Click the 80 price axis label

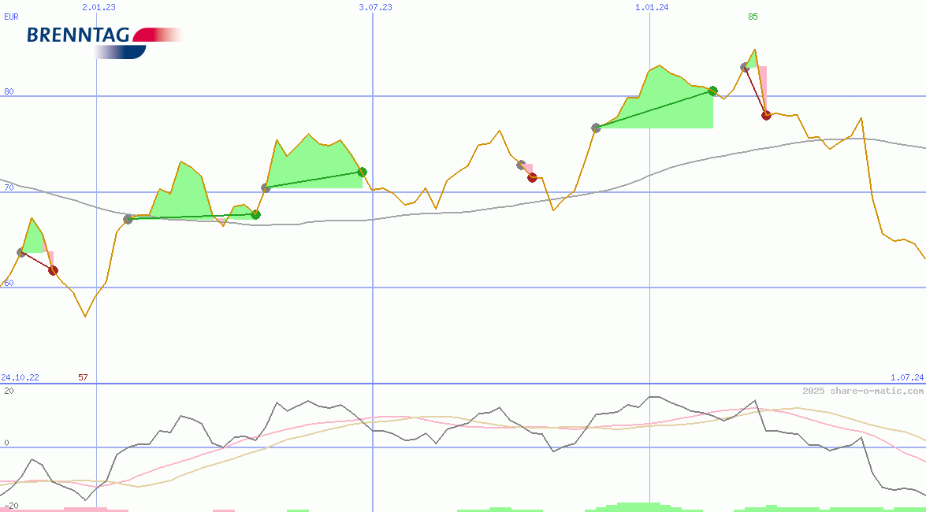point(9,92)
